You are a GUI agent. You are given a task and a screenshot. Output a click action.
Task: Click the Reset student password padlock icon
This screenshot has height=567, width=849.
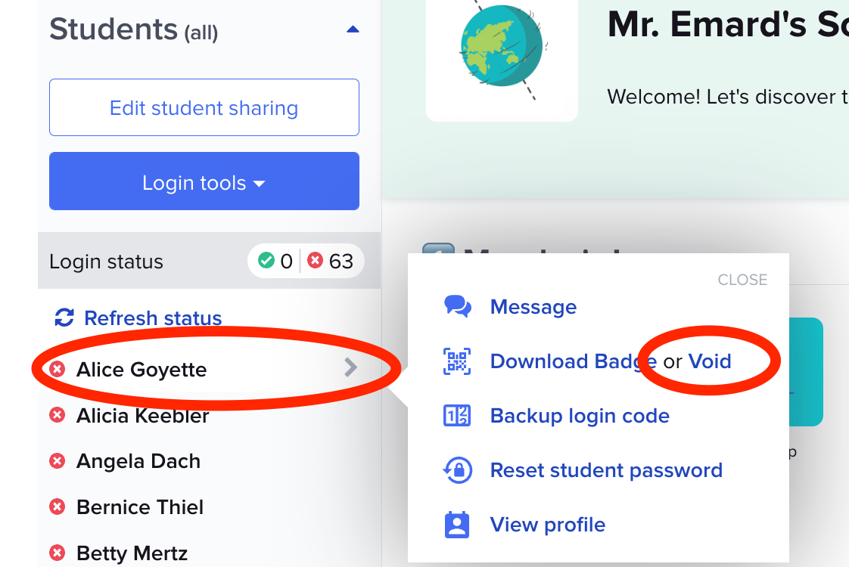click(456, 469)
